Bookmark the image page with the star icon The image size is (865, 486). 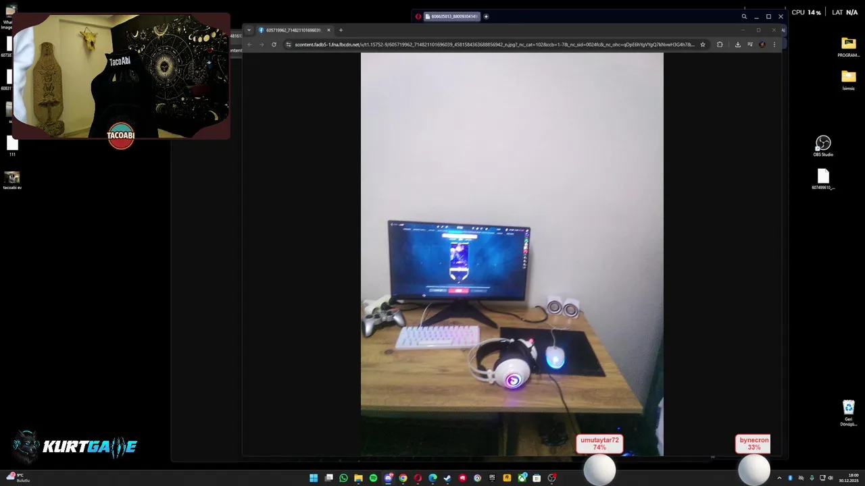pyautogui.click(x=703, y=45)
